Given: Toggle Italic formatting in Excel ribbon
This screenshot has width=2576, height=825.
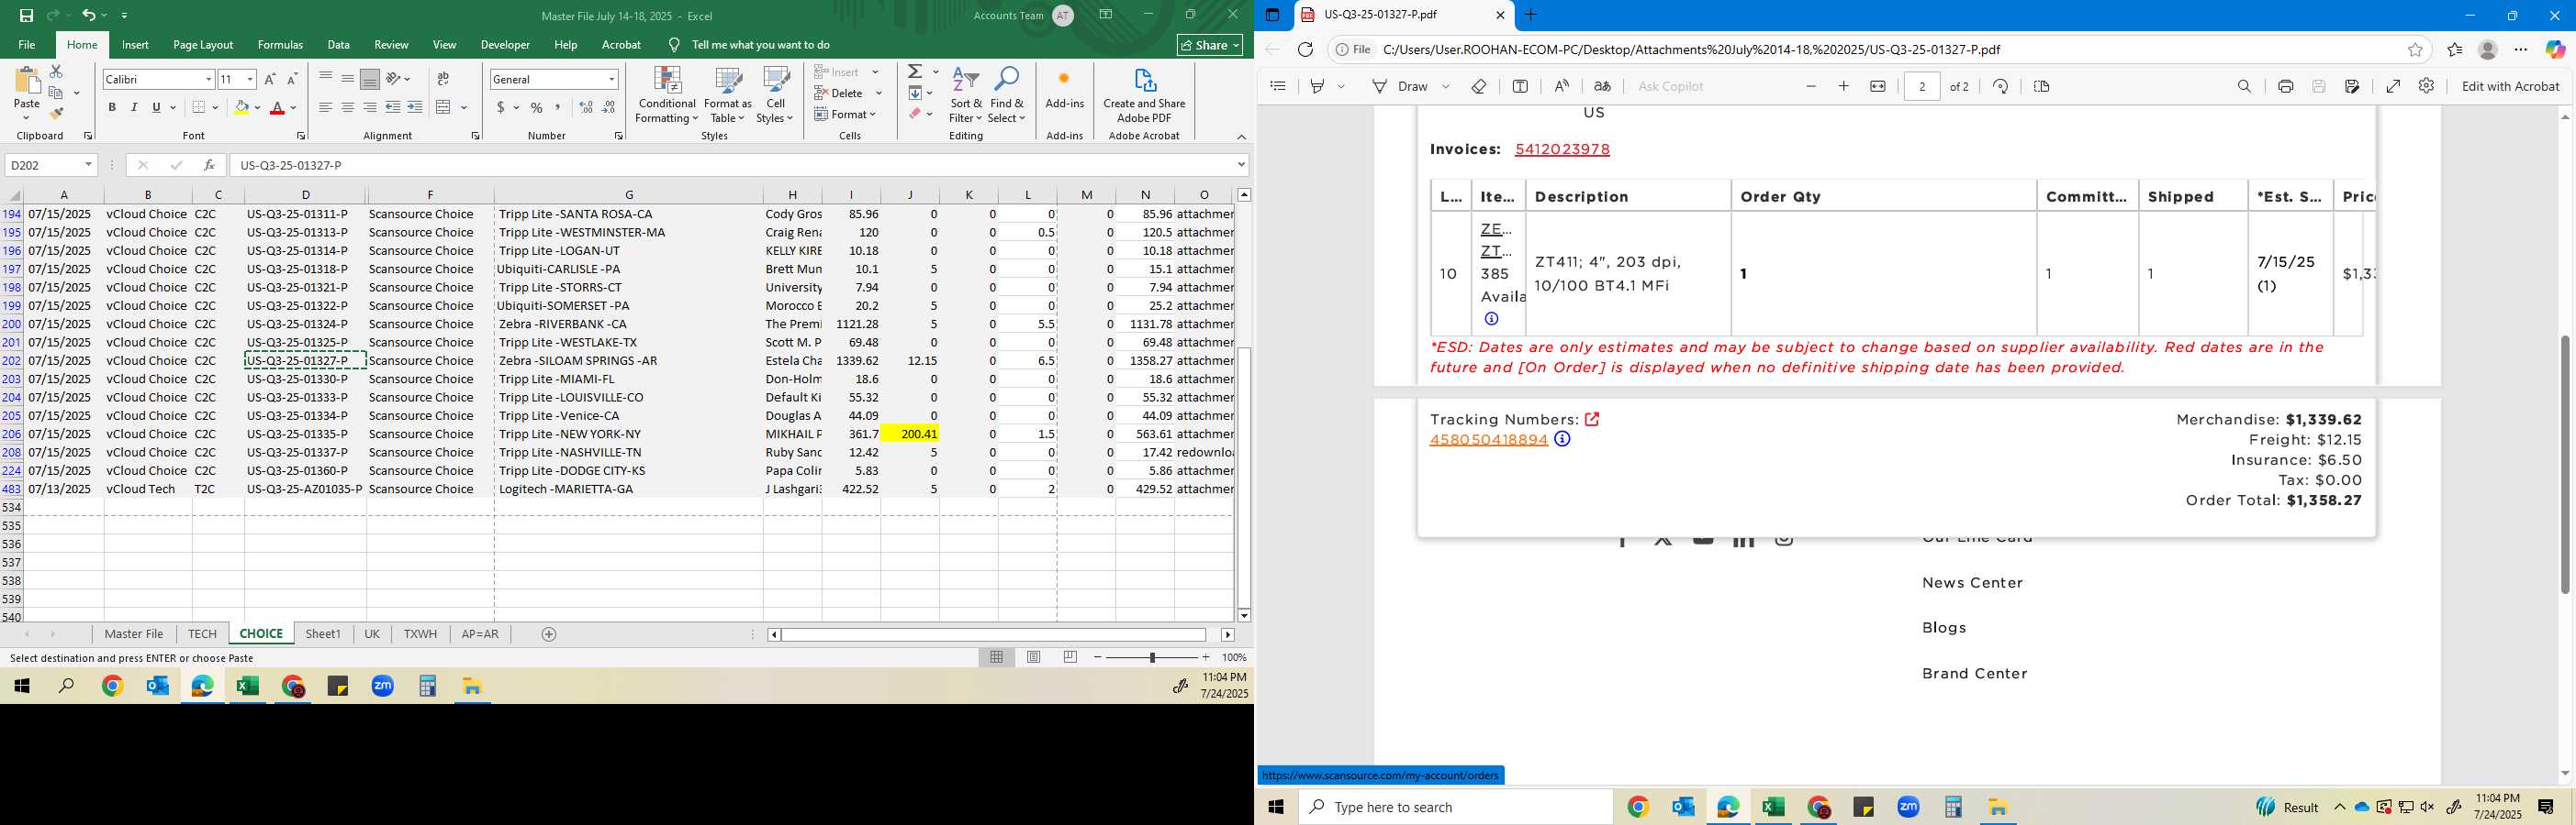Looking at the screenshot, I should click(x=134, y=108).
